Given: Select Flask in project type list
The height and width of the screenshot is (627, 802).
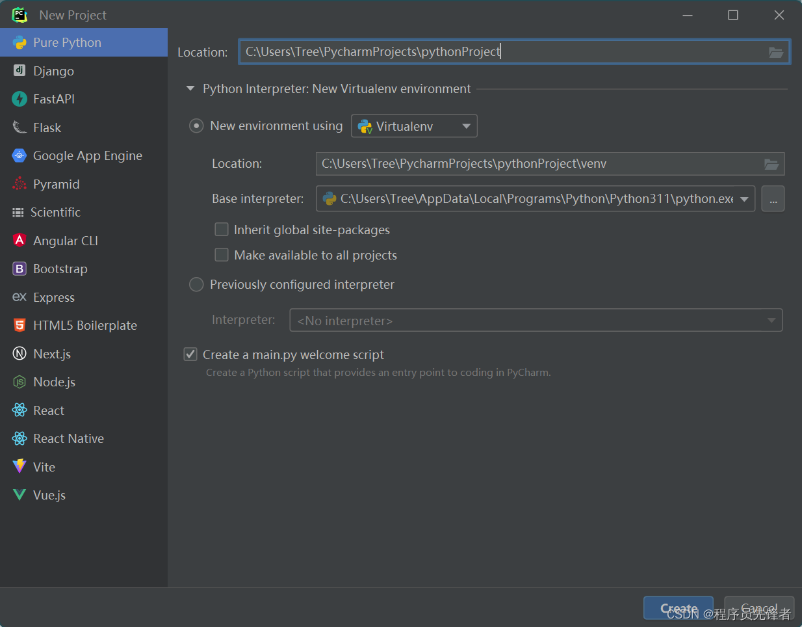Looking at the screenshot, I should click(x=84, y=127).
